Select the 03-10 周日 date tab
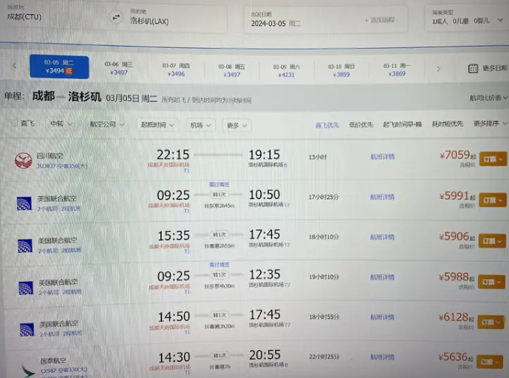Screen dimensions: 509x378 coord(341,70)
